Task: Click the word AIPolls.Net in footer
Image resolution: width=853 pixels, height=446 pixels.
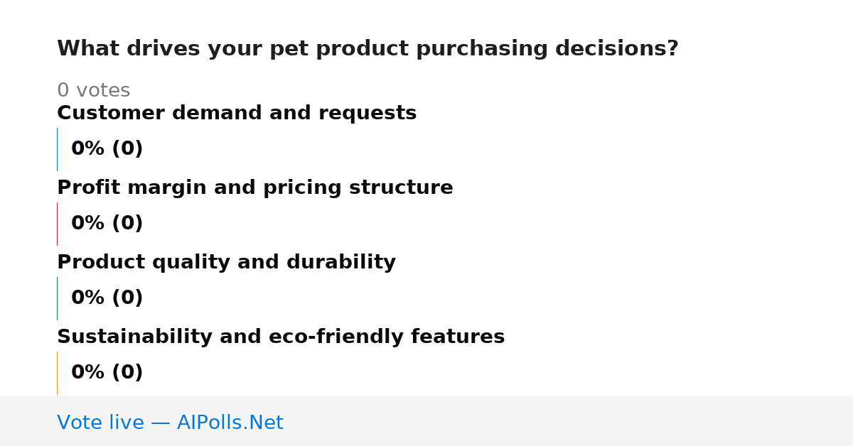Action: [230, 423]
